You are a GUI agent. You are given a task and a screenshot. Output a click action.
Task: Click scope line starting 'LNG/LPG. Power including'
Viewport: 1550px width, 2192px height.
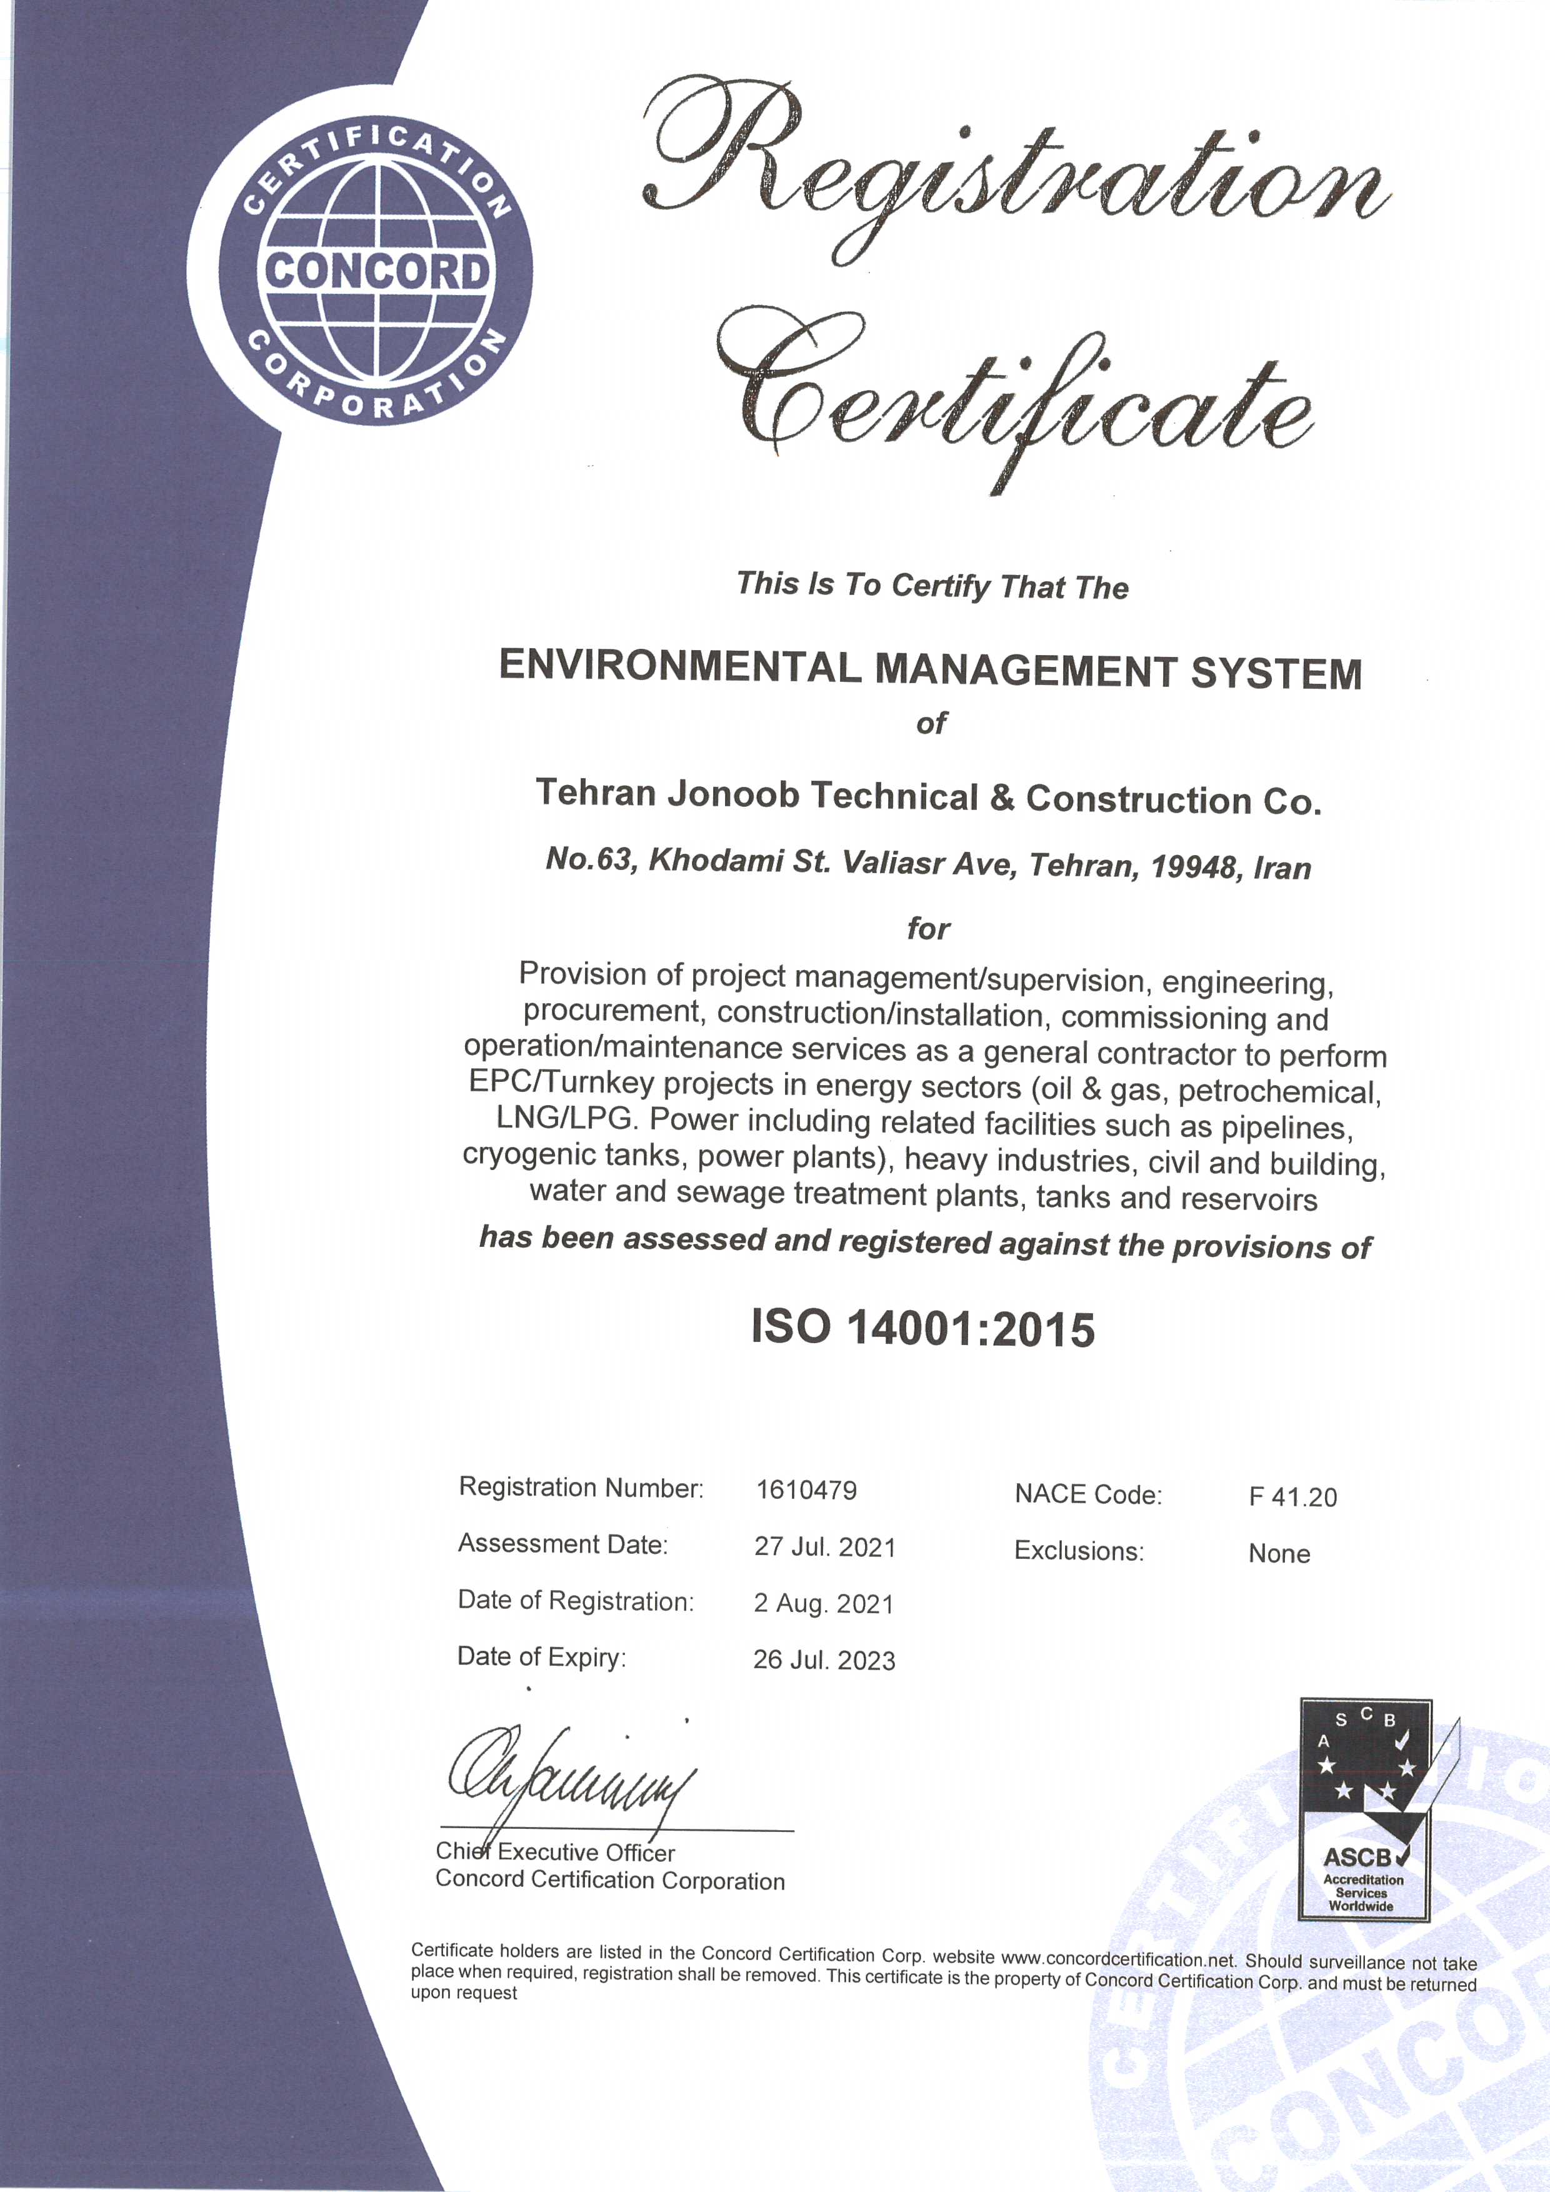point(925,1124)
